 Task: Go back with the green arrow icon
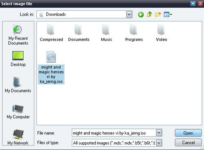click(141, 14)
